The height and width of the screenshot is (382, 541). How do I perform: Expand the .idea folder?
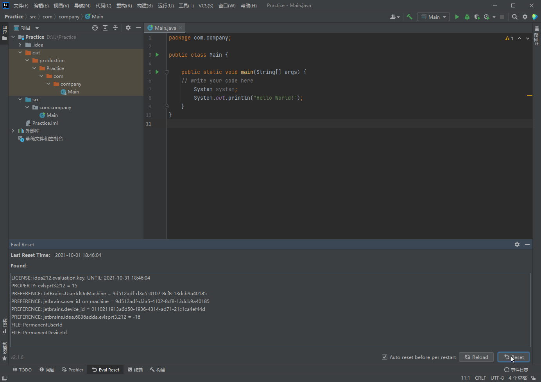[20, 45]
